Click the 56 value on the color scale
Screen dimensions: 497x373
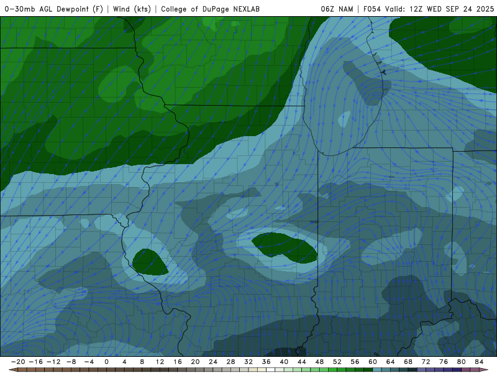355,362
